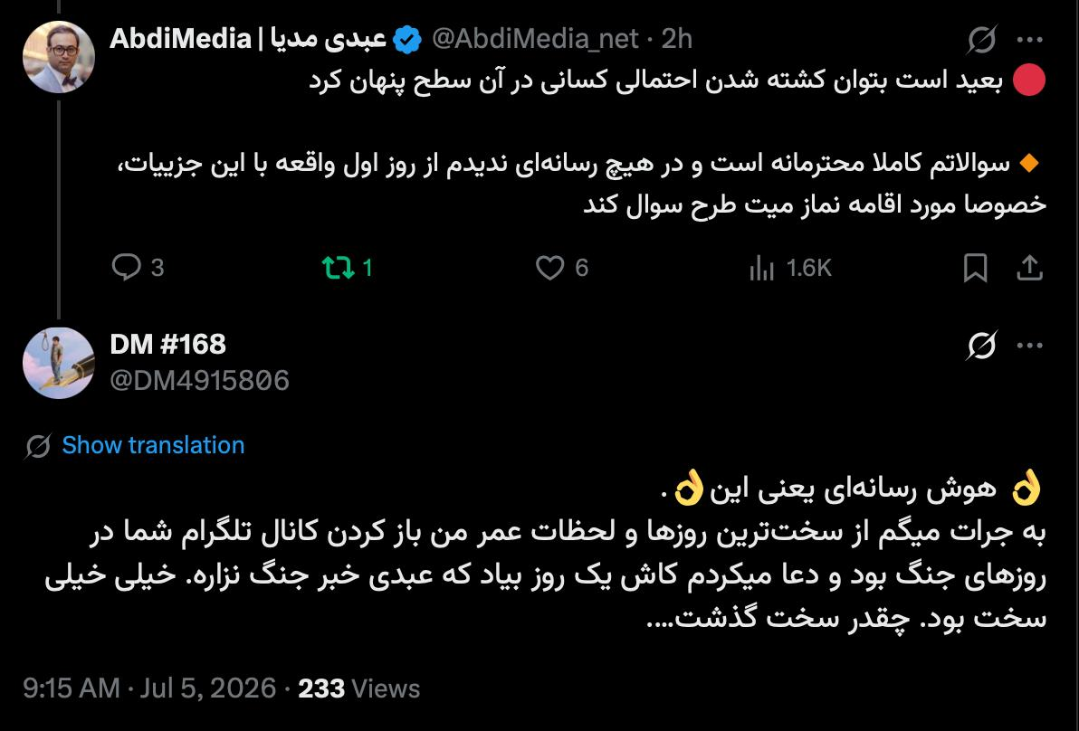Like AbdiMedia's post with 6 hearts

549,268
